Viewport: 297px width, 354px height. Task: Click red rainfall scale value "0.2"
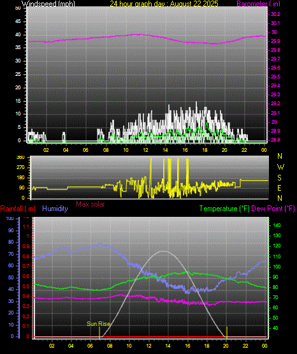pyautogui.click(x=26, y=316)
